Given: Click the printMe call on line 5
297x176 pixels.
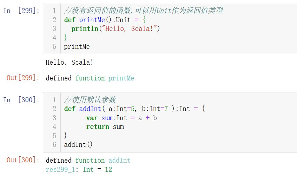Looking at the screenshot, I should coord(77,46).
